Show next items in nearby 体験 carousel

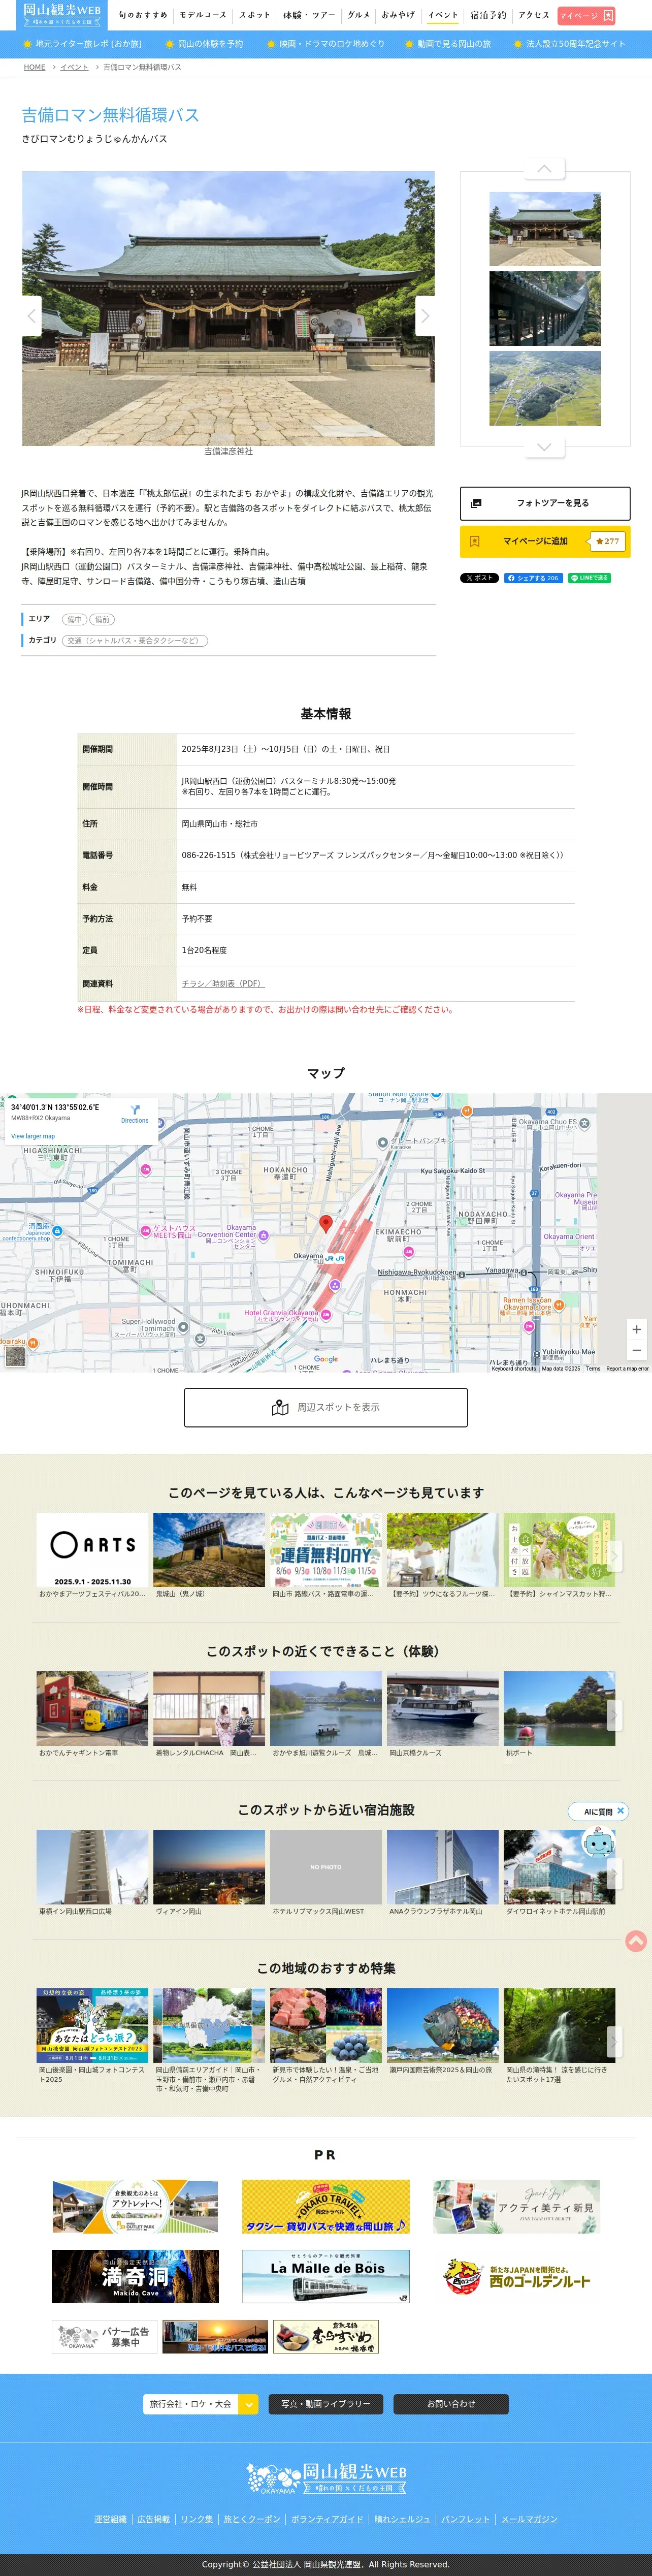click(614, 1714)
